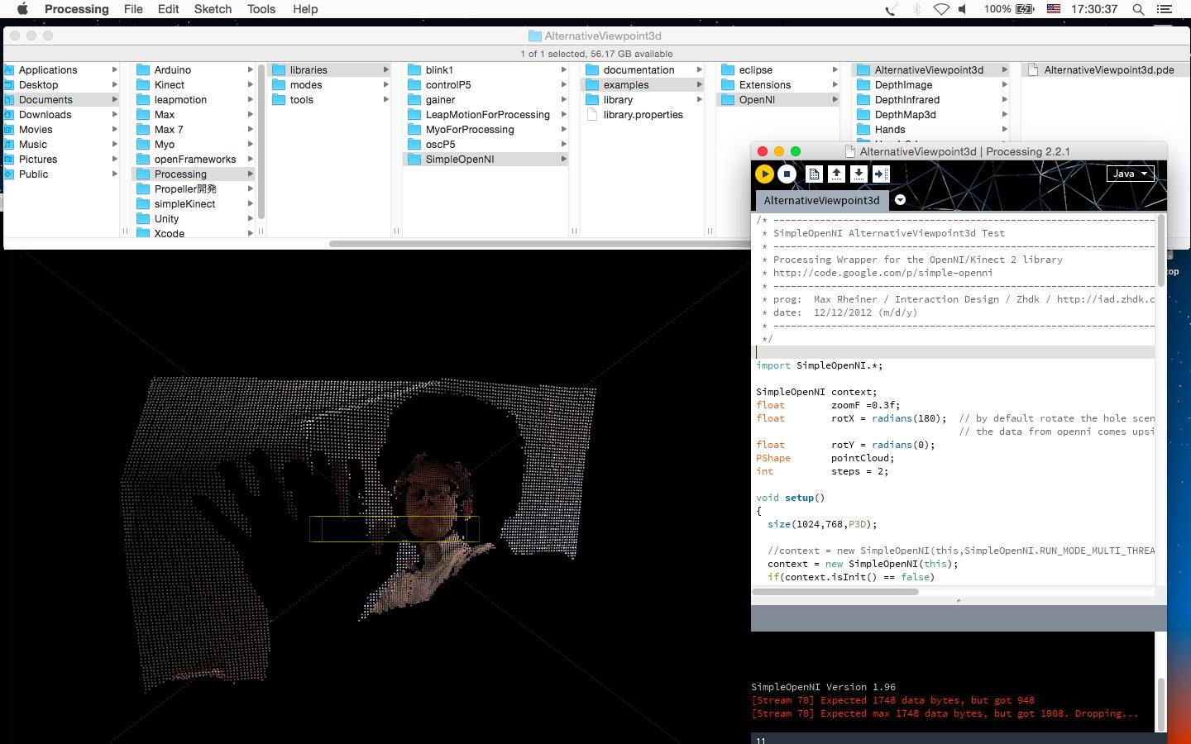This screenshot has width=1191, height=744.
Task: Open the volume control in the menu bar
Action: [x=963, y=9]
